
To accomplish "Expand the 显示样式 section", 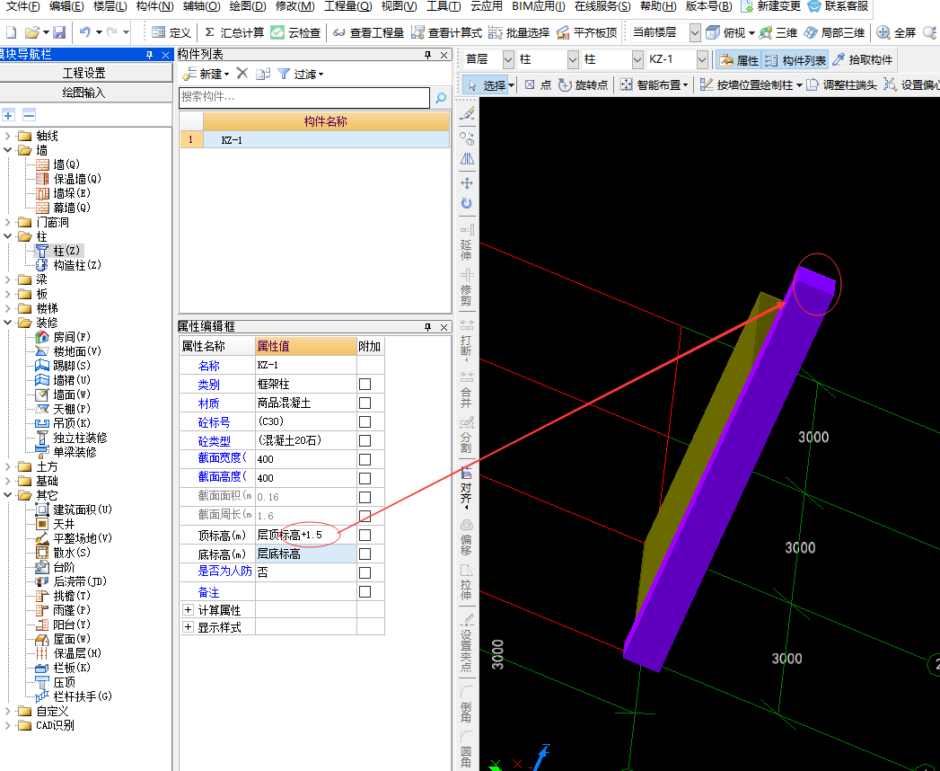I will (189, 627).
